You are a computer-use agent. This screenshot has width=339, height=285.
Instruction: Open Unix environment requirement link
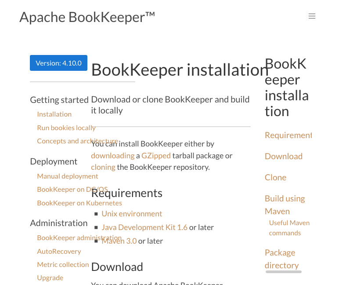(x=132, y=214)
